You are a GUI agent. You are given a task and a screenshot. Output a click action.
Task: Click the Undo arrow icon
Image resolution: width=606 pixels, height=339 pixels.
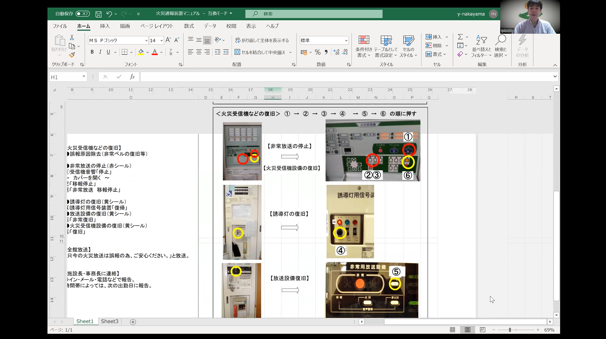point(109,14)
